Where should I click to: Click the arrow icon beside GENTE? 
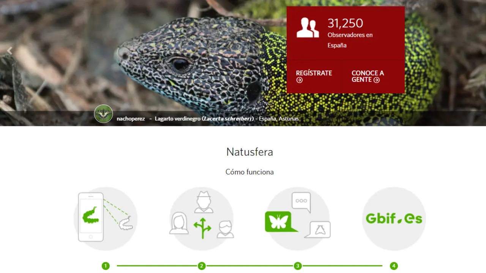[377, 80]
